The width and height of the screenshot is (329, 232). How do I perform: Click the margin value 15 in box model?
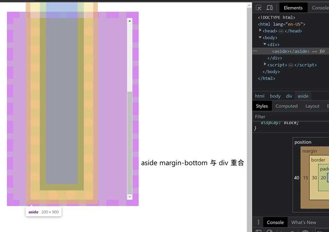point(305,178)
